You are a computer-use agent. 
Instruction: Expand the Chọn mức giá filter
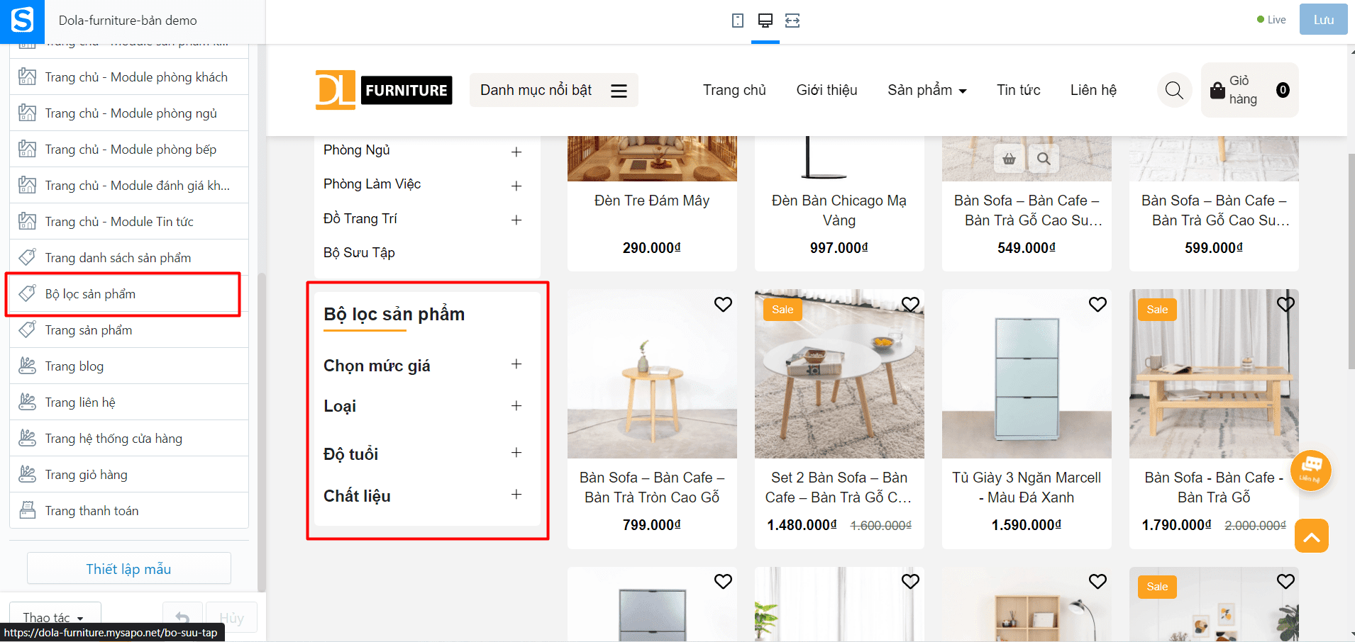tap(516, 364)
